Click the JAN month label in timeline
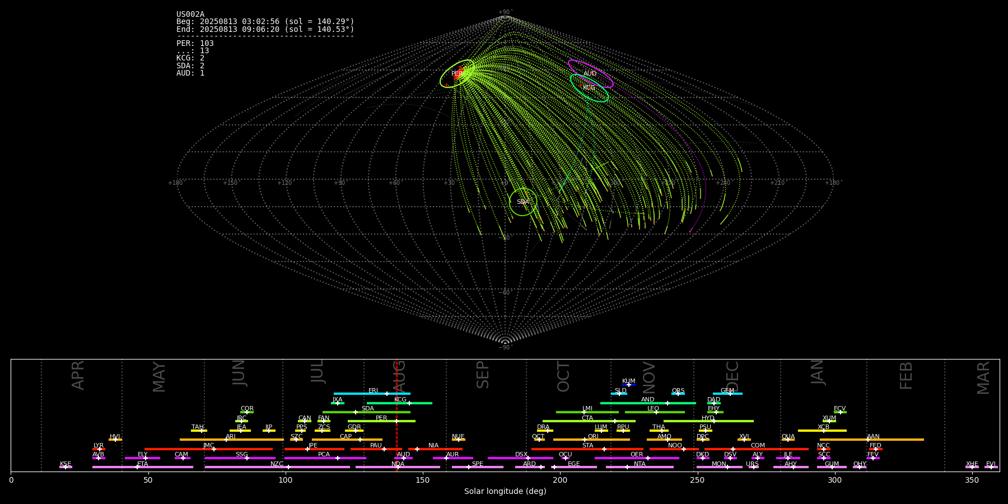This screenshot has height=504, width=1008. point(818,372)
